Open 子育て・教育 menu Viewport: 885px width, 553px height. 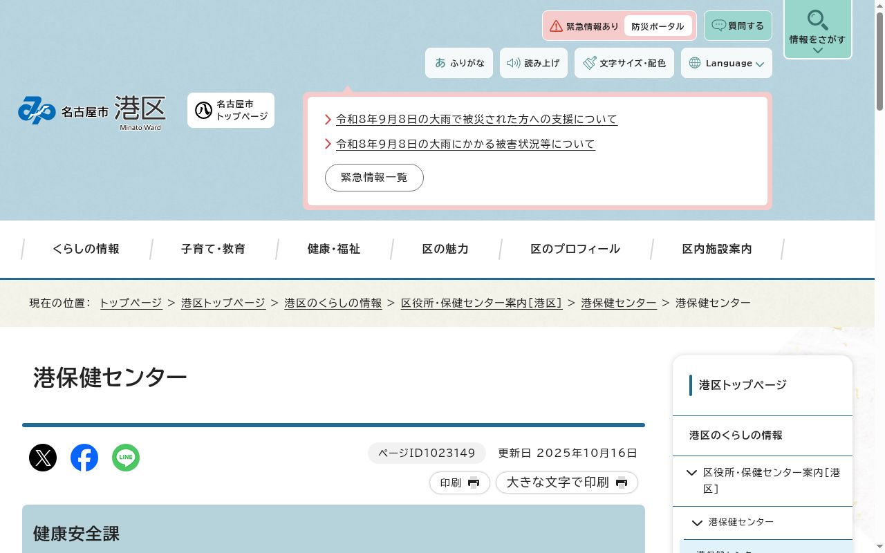[x=213, y=249]
